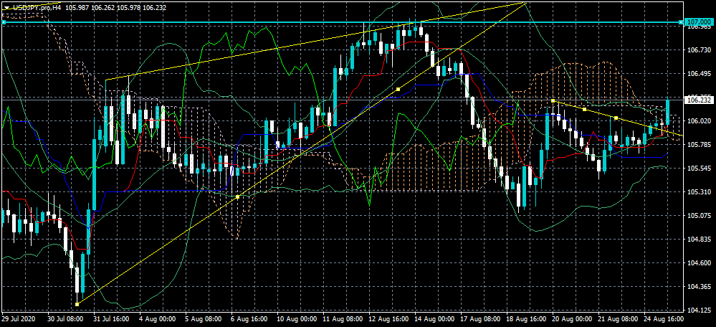Select the rising trendline anchor at the 30 Jul low
716x327 pixels.
coord(77,304)
